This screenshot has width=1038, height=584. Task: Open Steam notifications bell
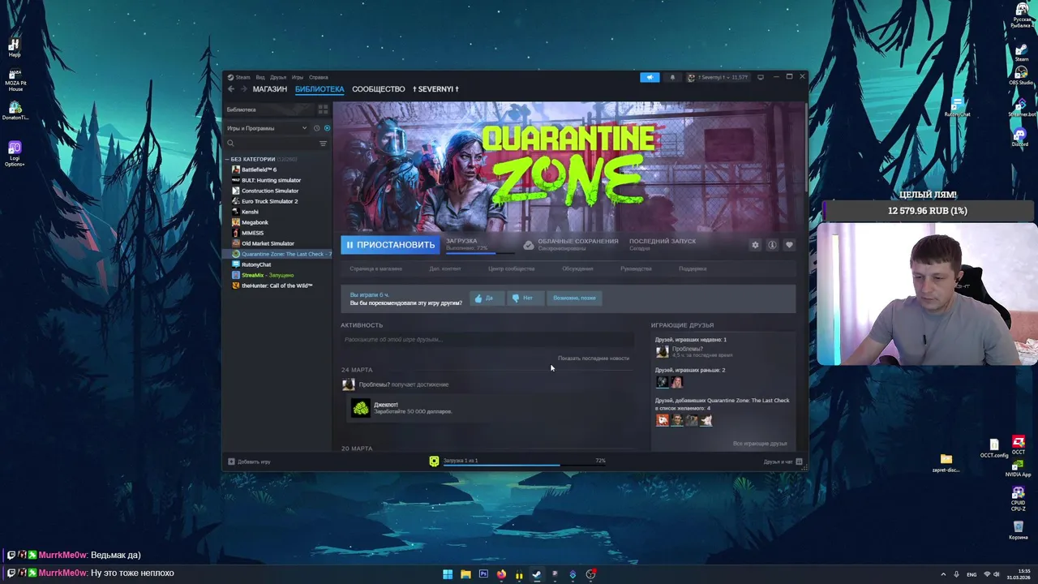coord(672,77)
